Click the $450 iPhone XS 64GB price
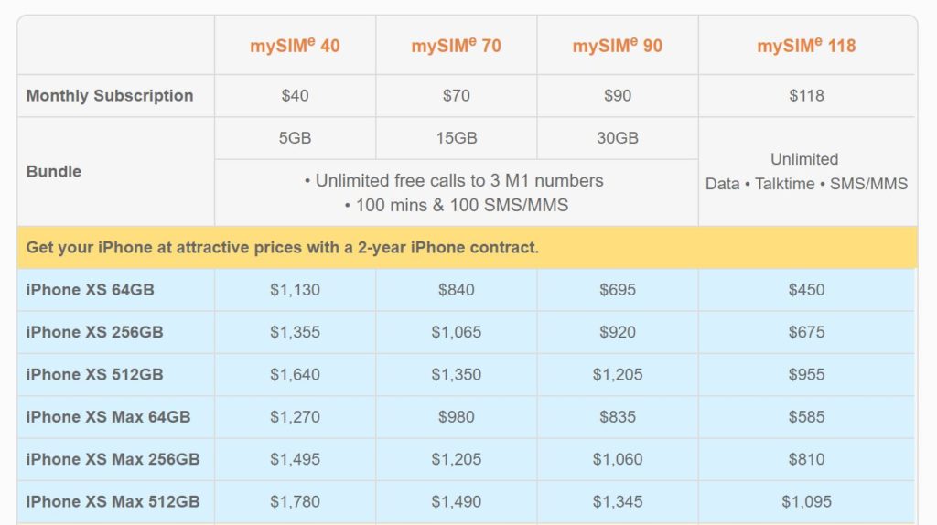Screen dimensions: 937x525 (x=806, y=290)
